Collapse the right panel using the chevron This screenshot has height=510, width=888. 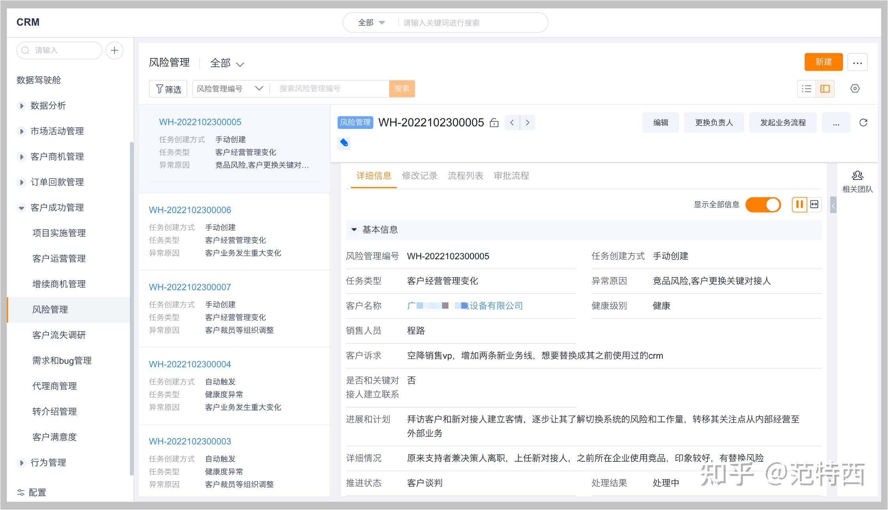click(833, 206)
